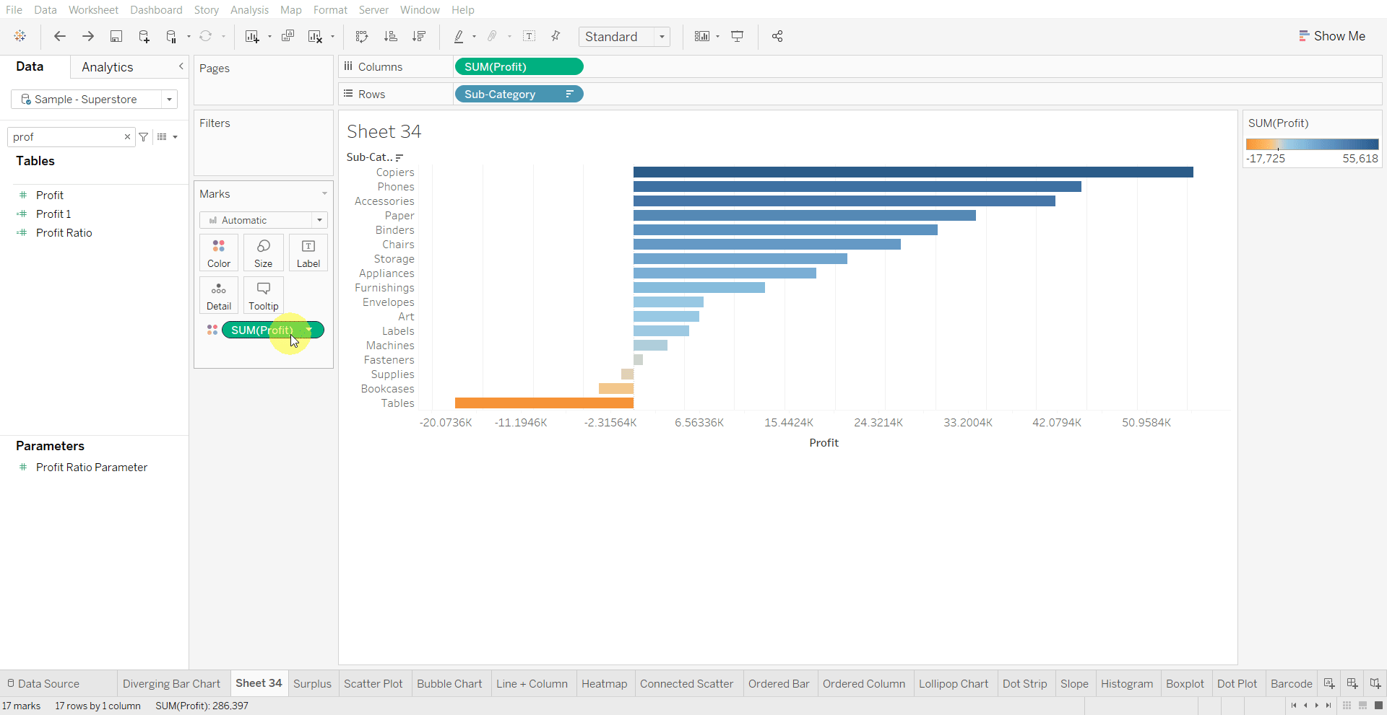Click the Save toolbar icon

(116, 36)
